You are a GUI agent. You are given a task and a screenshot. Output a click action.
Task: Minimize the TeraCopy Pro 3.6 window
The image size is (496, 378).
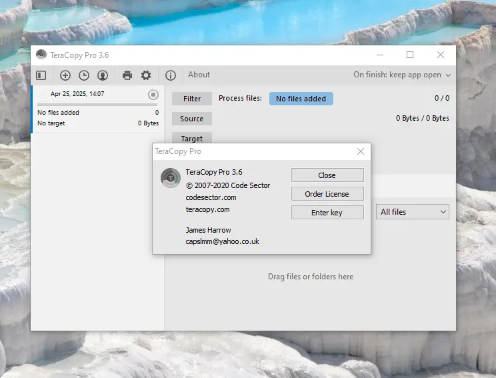pos(380,55)
